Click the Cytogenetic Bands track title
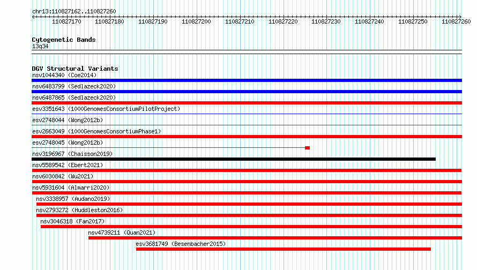Image resolution: width=477 pixels, height=270 pixels. (x=64, y=40)
